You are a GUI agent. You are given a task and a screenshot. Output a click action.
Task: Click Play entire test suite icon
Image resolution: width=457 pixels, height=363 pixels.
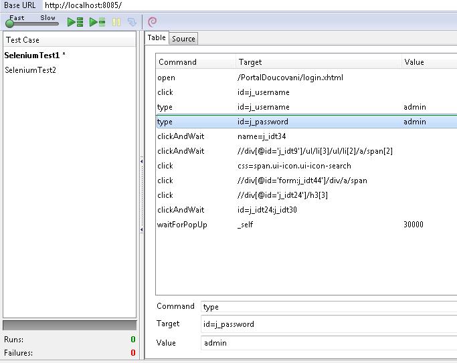pos(75,22)
